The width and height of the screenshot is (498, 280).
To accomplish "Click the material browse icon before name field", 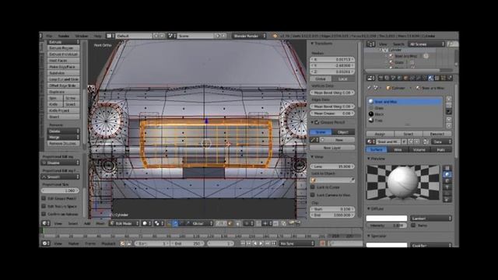I will [x=370, y=142].
